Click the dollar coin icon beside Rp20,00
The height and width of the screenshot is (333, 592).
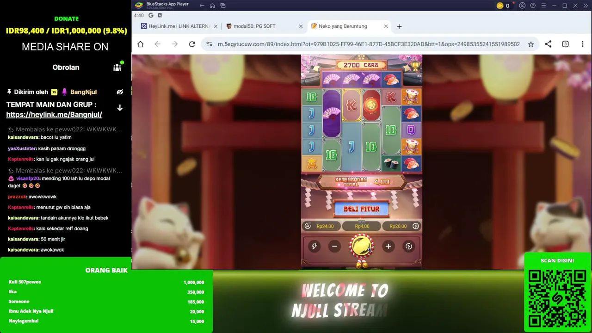click(415, 226)
